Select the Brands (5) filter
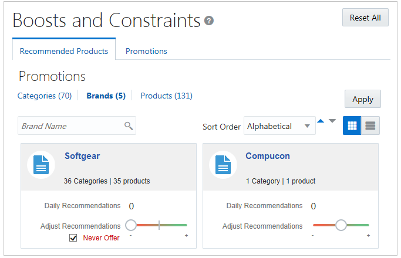 tap(106, 96)
